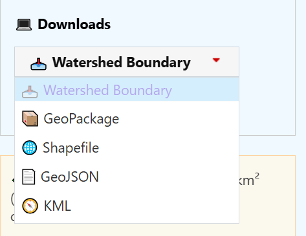
Task: Click the light blue Downloads panel background
Action: [x=267, y=86]
